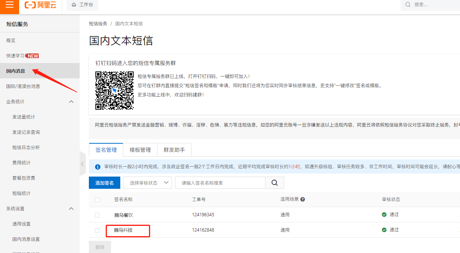Viewport: 460px width, 253px height.
Task: Click the NEW badge beside 快速学习
Action: pyautogui.click(x=33, y=56)
